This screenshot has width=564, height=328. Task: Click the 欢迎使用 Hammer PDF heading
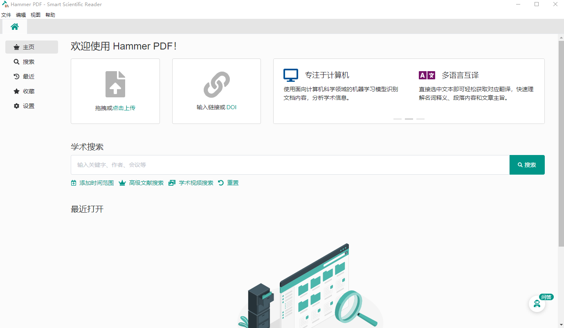click(x=124, y=46)
